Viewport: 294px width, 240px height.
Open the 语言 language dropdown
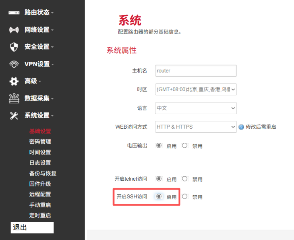pyautogui.click(x=196, y=108)
